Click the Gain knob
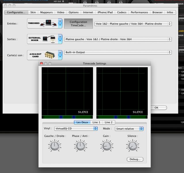This screenshot has width=184, height=173. pyautogui.click(x=107, y=146)
